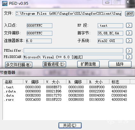
Task: Open the plugins button 插件
Action: tap(120, 64)
